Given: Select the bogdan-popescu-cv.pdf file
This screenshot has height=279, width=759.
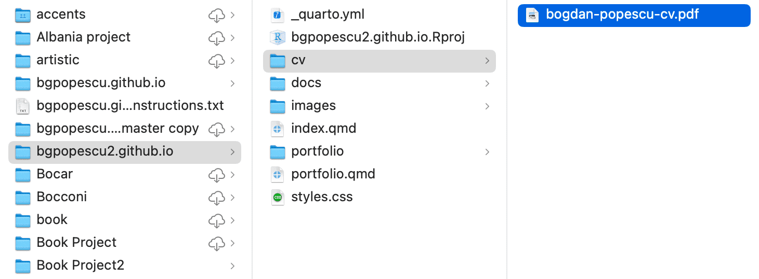Looking at the screenshot, I should tap(622, 15).
